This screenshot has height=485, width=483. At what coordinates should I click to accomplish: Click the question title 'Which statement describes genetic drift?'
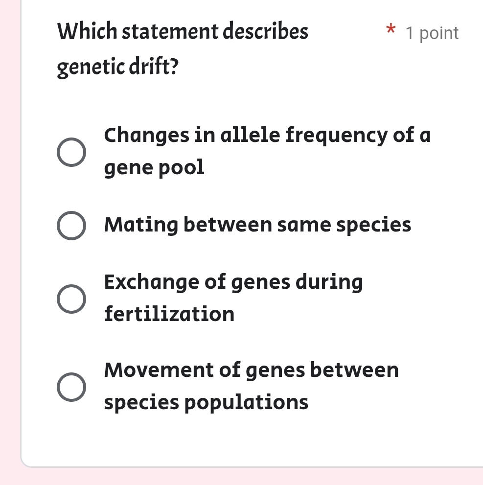183,48
